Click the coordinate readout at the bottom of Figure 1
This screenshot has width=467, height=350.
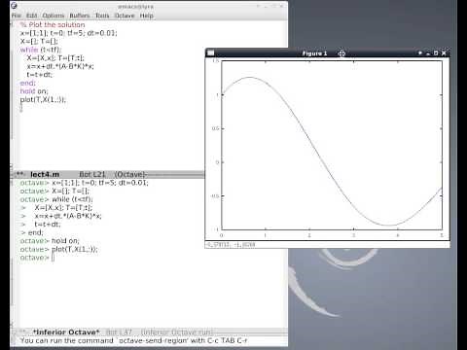(231, 245)
